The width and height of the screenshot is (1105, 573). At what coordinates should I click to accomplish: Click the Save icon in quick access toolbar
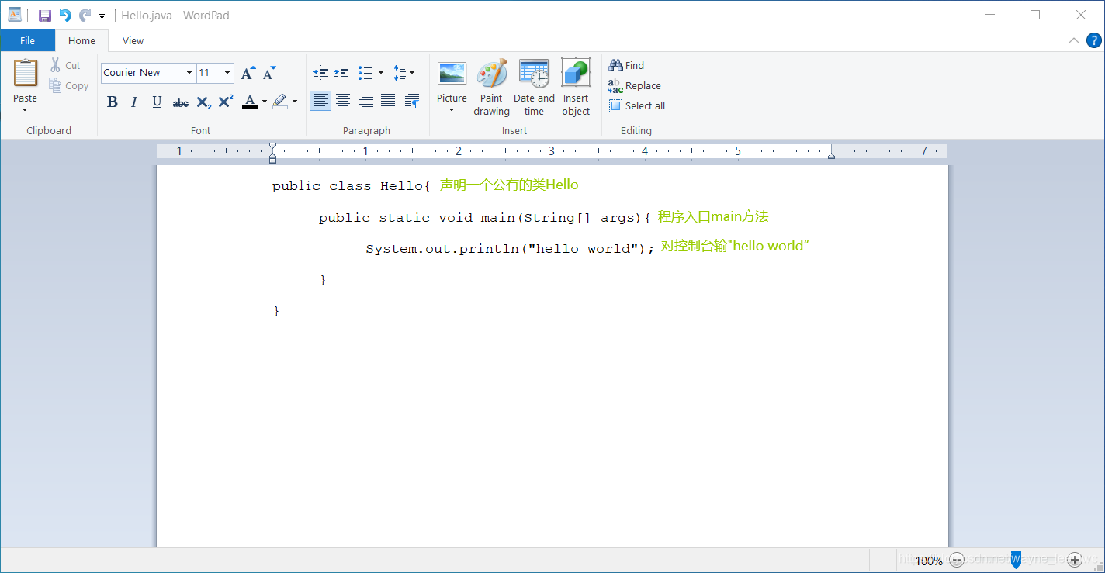point(44,16)
